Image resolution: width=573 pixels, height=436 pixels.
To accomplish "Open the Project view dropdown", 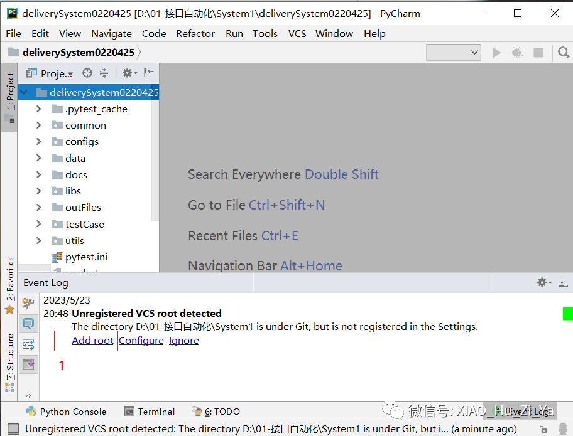I will [x=50, y=73].
